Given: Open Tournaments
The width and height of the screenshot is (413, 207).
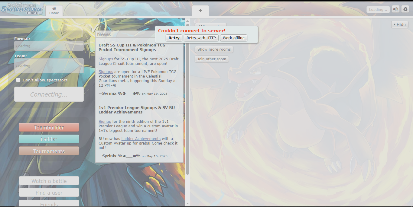Looking at the screenshot, I should (x=49, y=151).
